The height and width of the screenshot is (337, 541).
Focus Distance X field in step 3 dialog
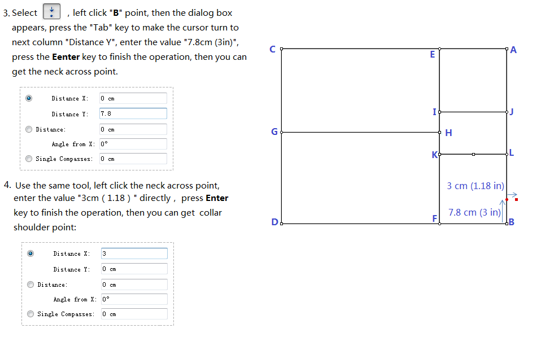coord(133,98)
